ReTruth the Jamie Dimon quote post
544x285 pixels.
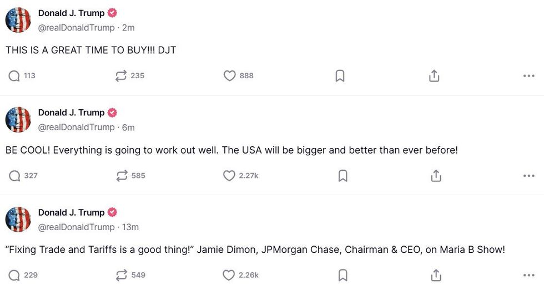(121, 275)
